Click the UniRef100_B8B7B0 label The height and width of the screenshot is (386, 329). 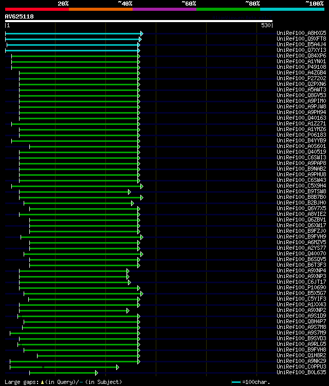pyautogui.click(x=301, y=197)
